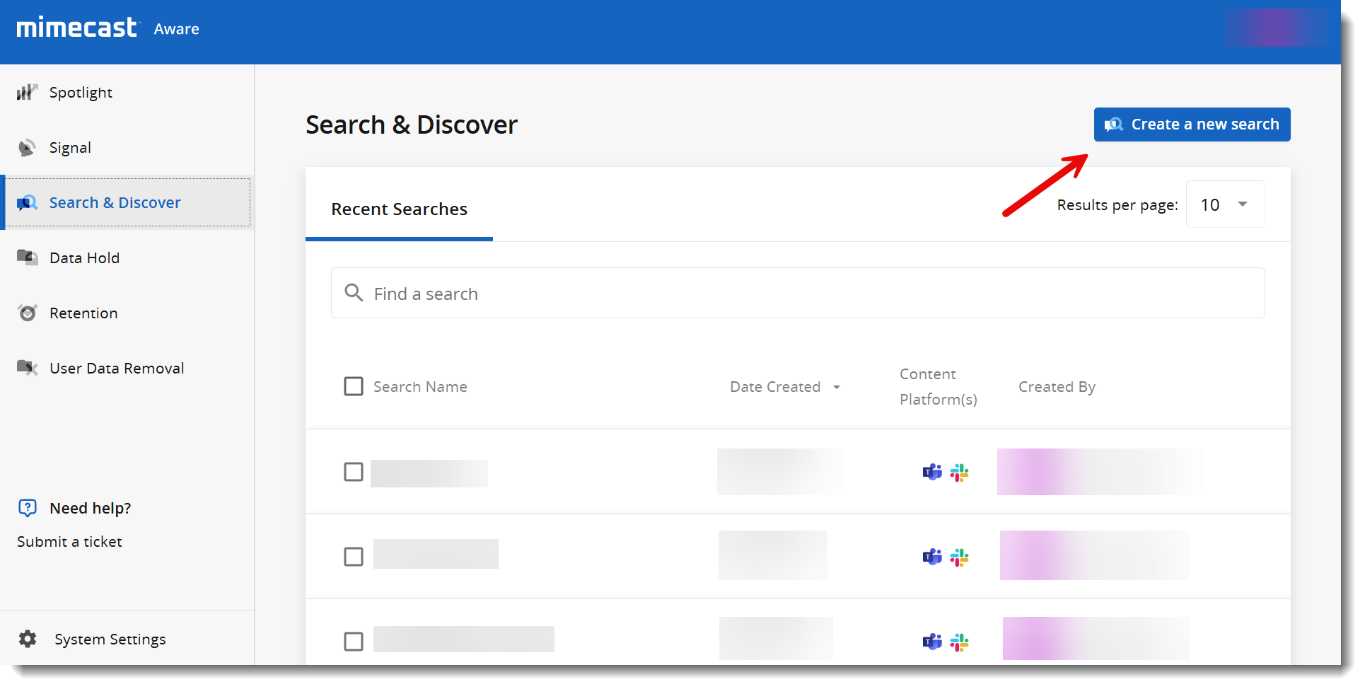
Task: Select the Recent Searches tab
Action: [399, 209]
